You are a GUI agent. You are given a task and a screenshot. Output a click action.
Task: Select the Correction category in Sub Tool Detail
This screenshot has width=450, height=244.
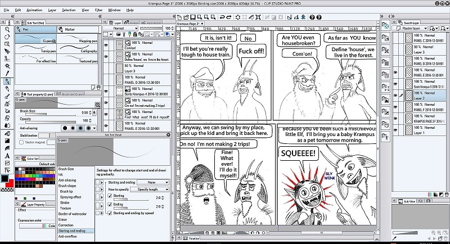[66, 225]
